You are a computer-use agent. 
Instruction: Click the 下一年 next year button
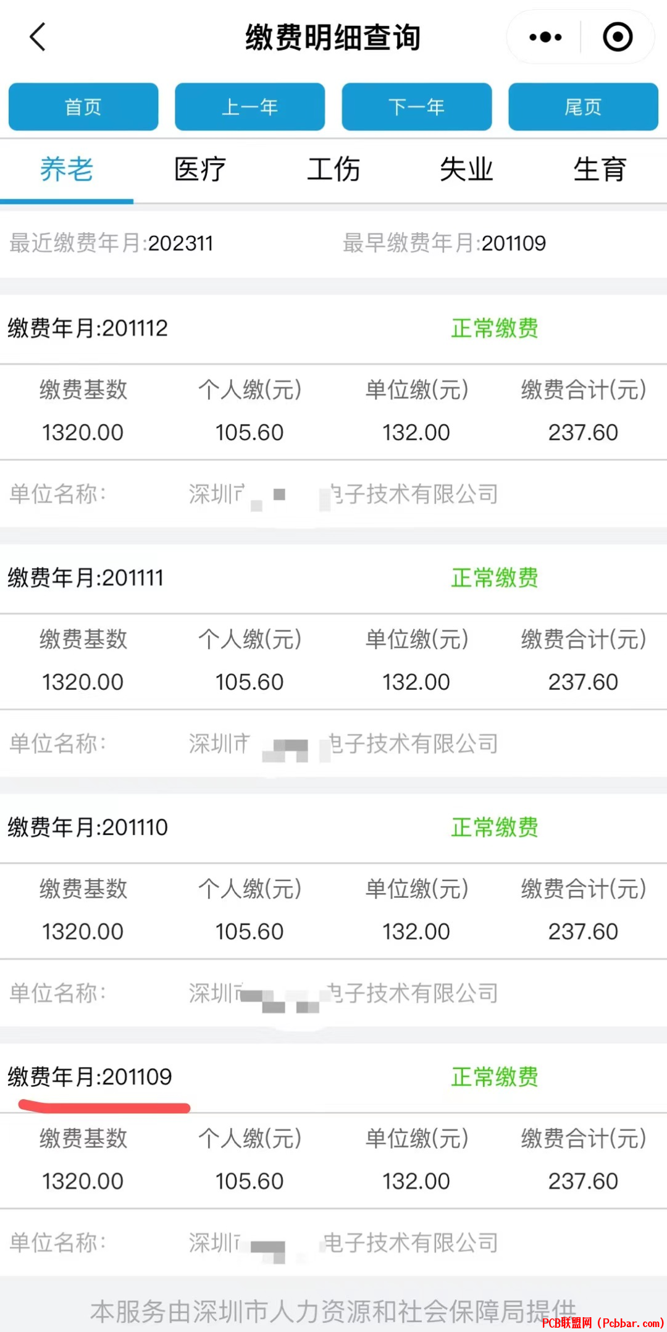pyautogui.click(x=417, y=107)
